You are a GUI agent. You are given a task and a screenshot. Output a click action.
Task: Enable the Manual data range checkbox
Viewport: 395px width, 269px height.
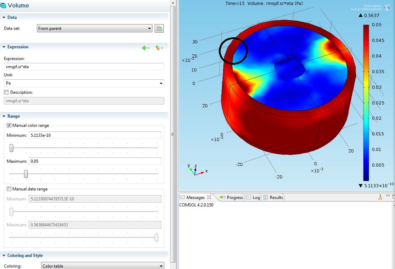9,189
